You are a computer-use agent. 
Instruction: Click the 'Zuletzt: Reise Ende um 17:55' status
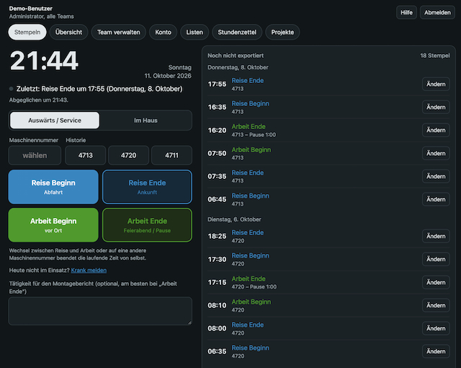(x=99, y=89)
